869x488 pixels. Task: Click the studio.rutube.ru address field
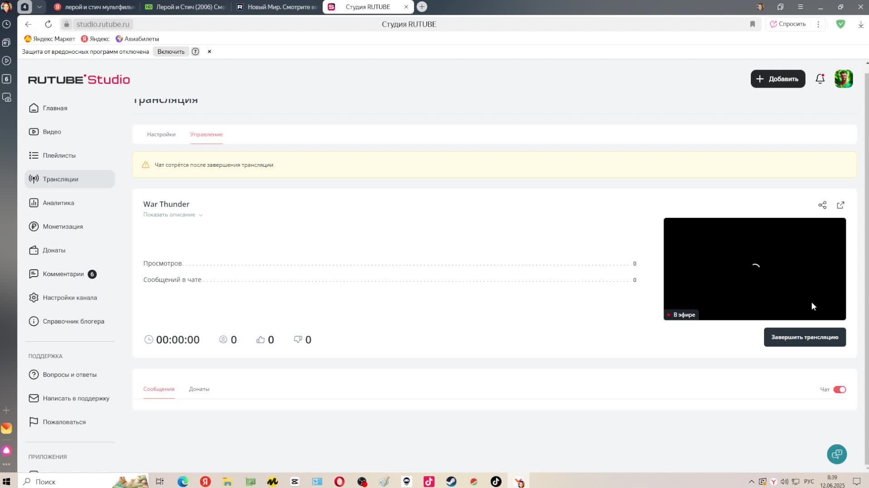[x=103, y=24]
